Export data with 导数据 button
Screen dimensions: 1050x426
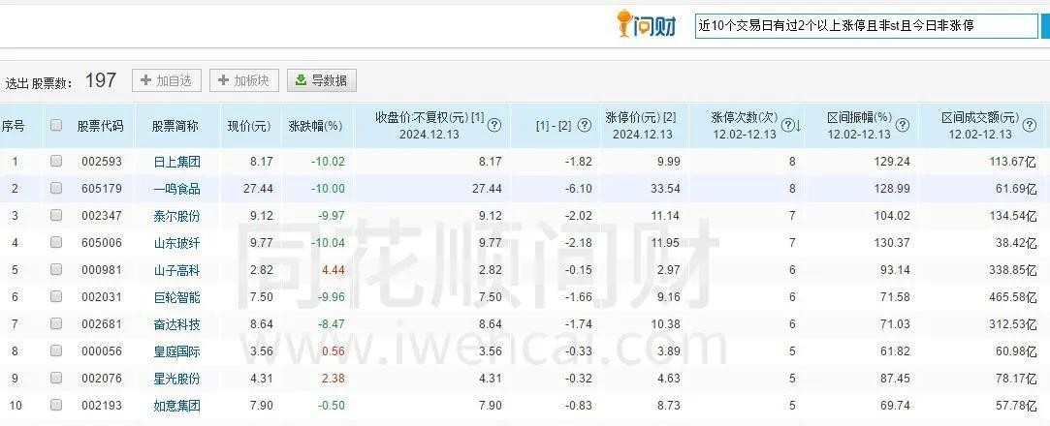click(x=322, y=80)
